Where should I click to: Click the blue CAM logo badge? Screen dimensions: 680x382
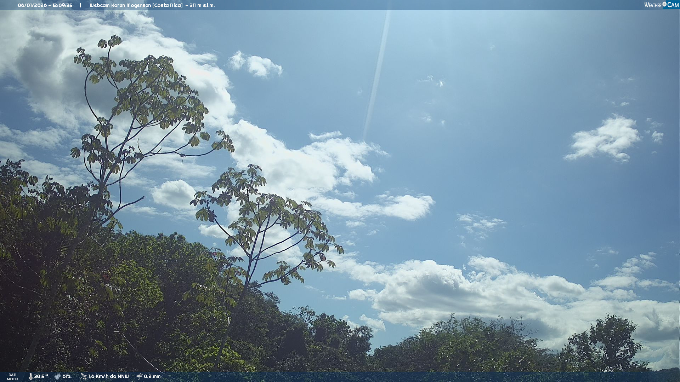point(672,5)
